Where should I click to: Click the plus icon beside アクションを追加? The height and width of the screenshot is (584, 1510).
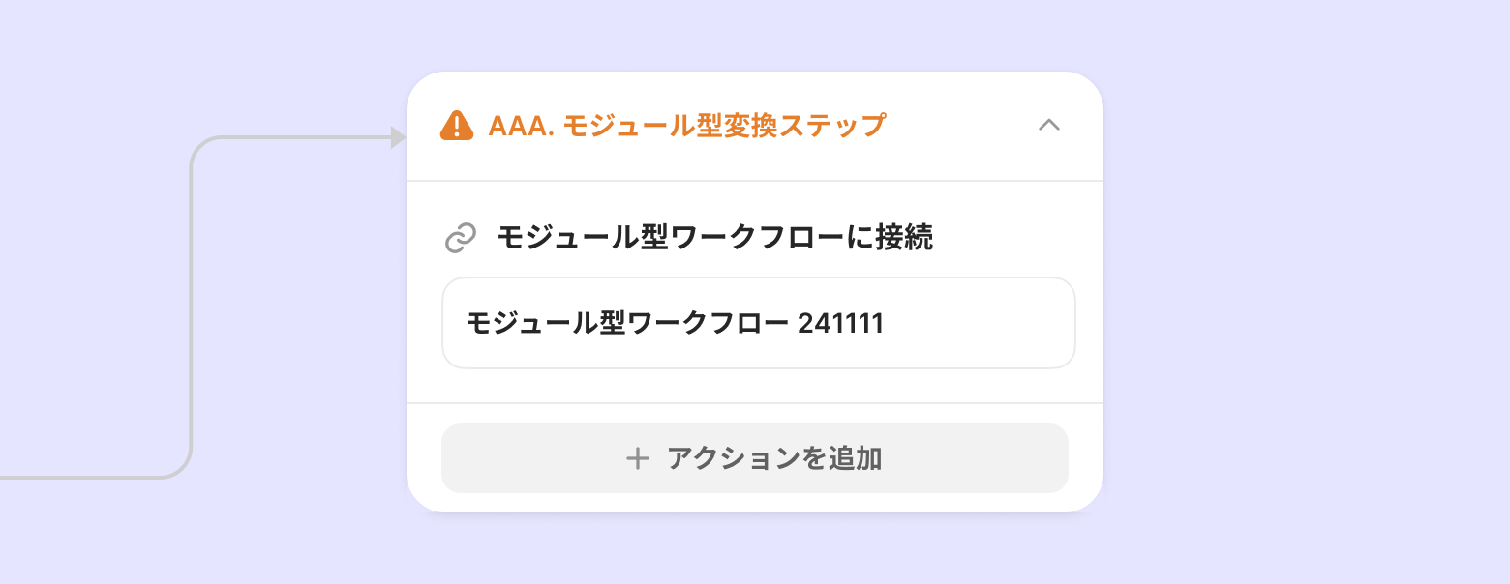pyautogui.click(x=637, y=458)
